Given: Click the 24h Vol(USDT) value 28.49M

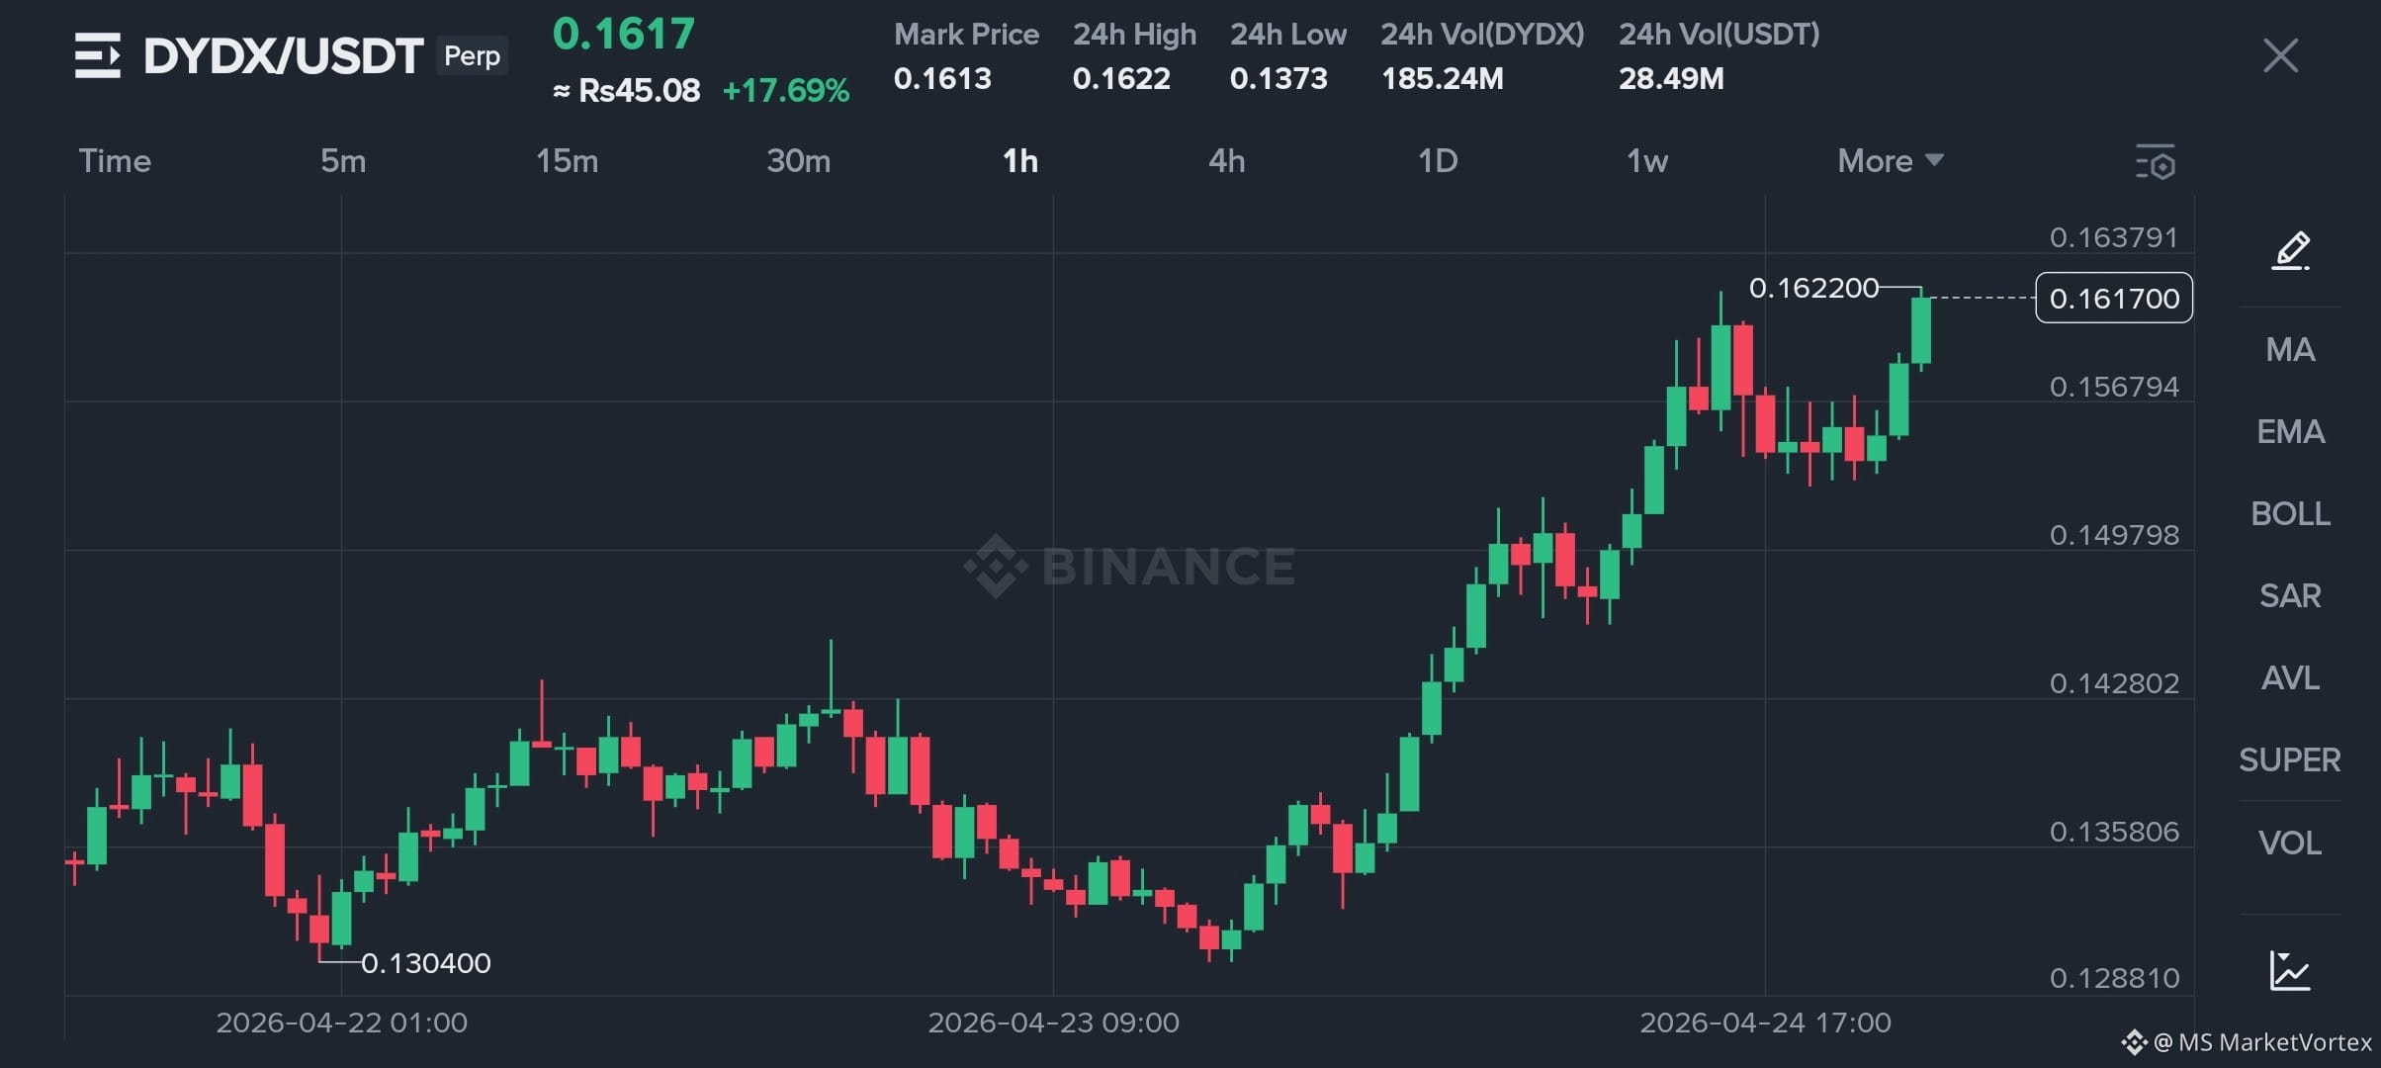Looking at the screenshot, I should coord(1671,78).
